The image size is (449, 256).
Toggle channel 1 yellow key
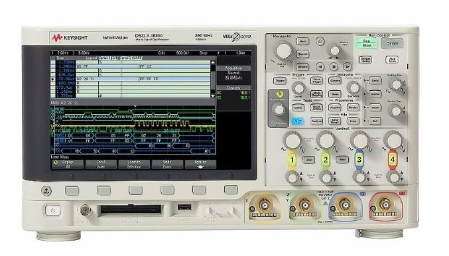click(292, 160)
